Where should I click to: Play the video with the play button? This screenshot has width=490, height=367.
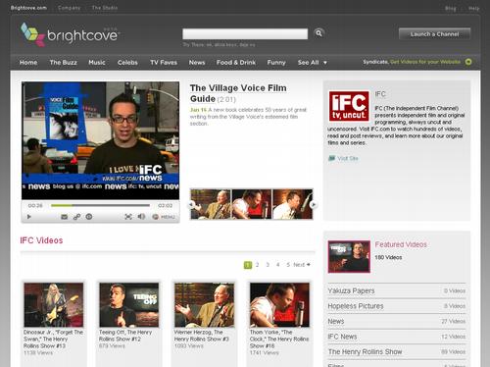point(29,217)
